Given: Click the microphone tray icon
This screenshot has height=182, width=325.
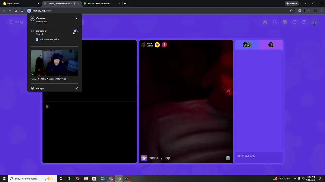Looking at the screenshot, I should [x=299, y=179].
